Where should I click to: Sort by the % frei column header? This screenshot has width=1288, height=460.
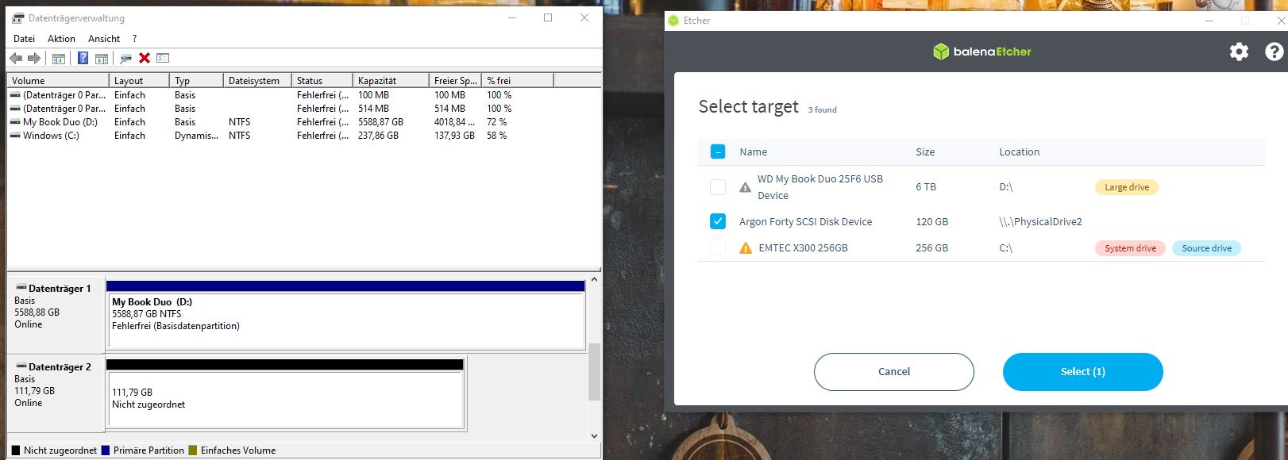(517, 80)
